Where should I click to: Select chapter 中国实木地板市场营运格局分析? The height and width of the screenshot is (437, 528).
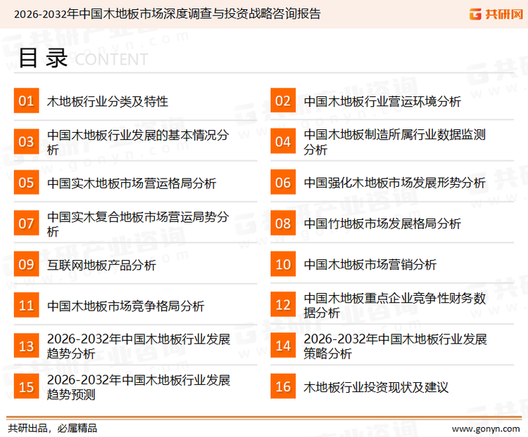(132, 183)
